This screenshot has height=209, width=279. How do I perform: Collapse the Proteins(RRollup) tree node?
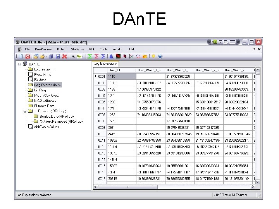pyautogui.click(x=25, y=111)
